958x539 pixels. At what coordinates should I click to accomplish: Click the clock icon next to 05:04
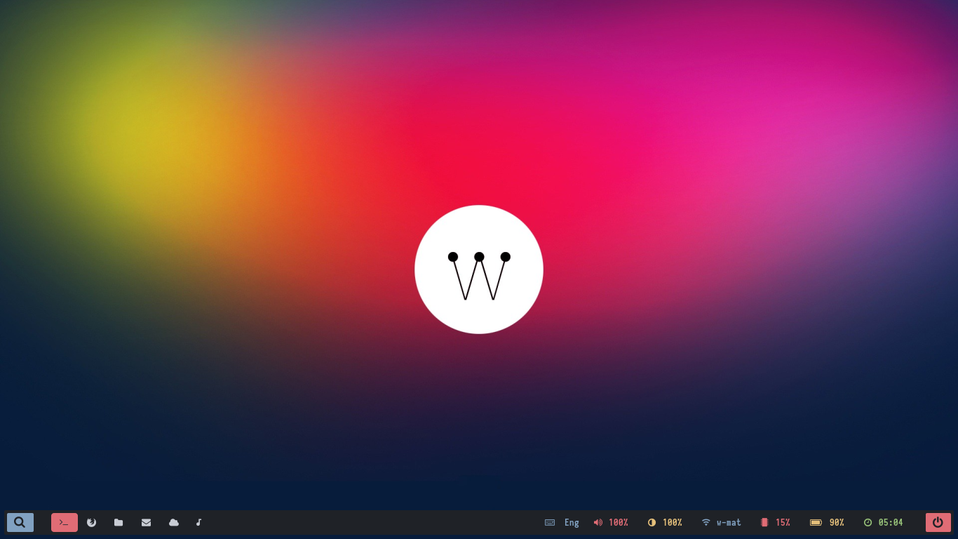click(x=867, y=522)
